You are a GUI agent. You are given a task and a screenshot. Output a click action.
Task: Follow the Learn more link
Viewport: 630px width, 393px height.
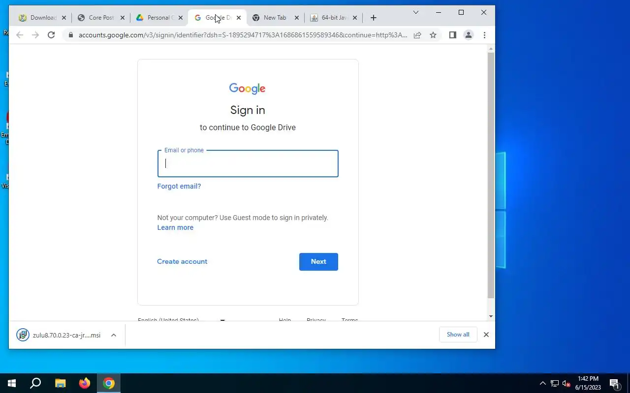[x=175, y=227]
